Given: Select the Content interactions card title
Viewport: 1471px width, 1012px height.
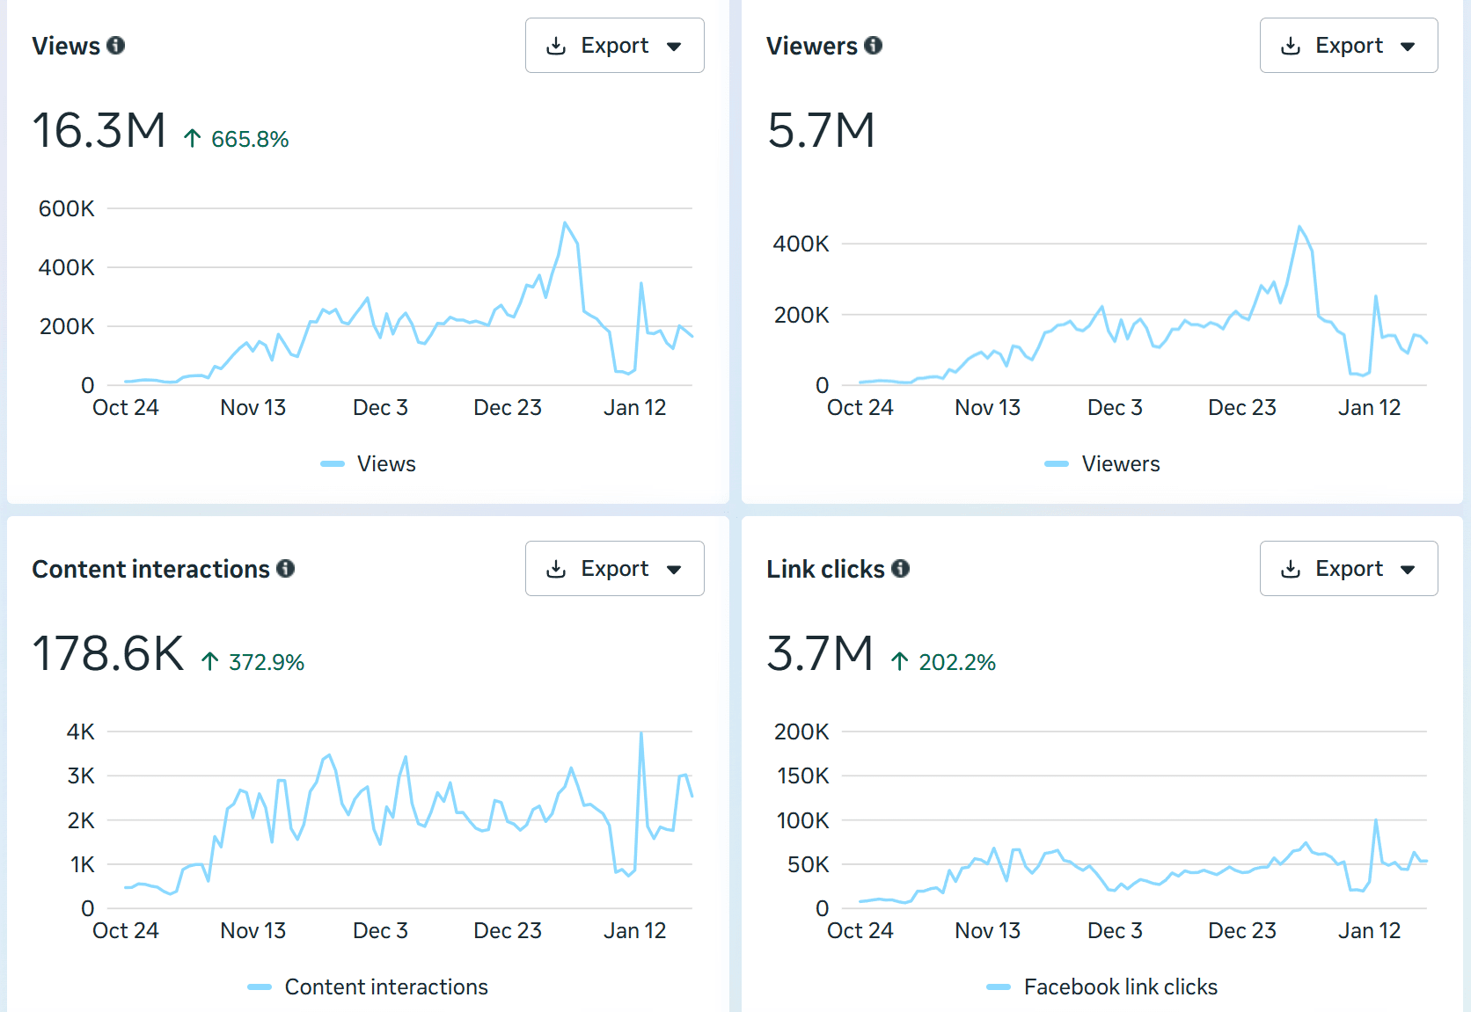Looking at the screenshot, I should pyautogui.click(x=150, y=569).
